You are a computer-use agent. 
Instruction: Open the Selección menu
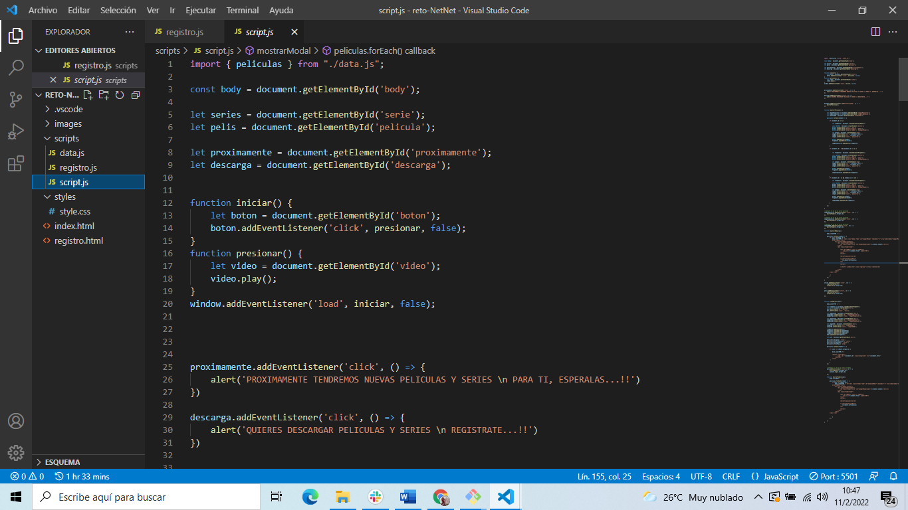118,10
